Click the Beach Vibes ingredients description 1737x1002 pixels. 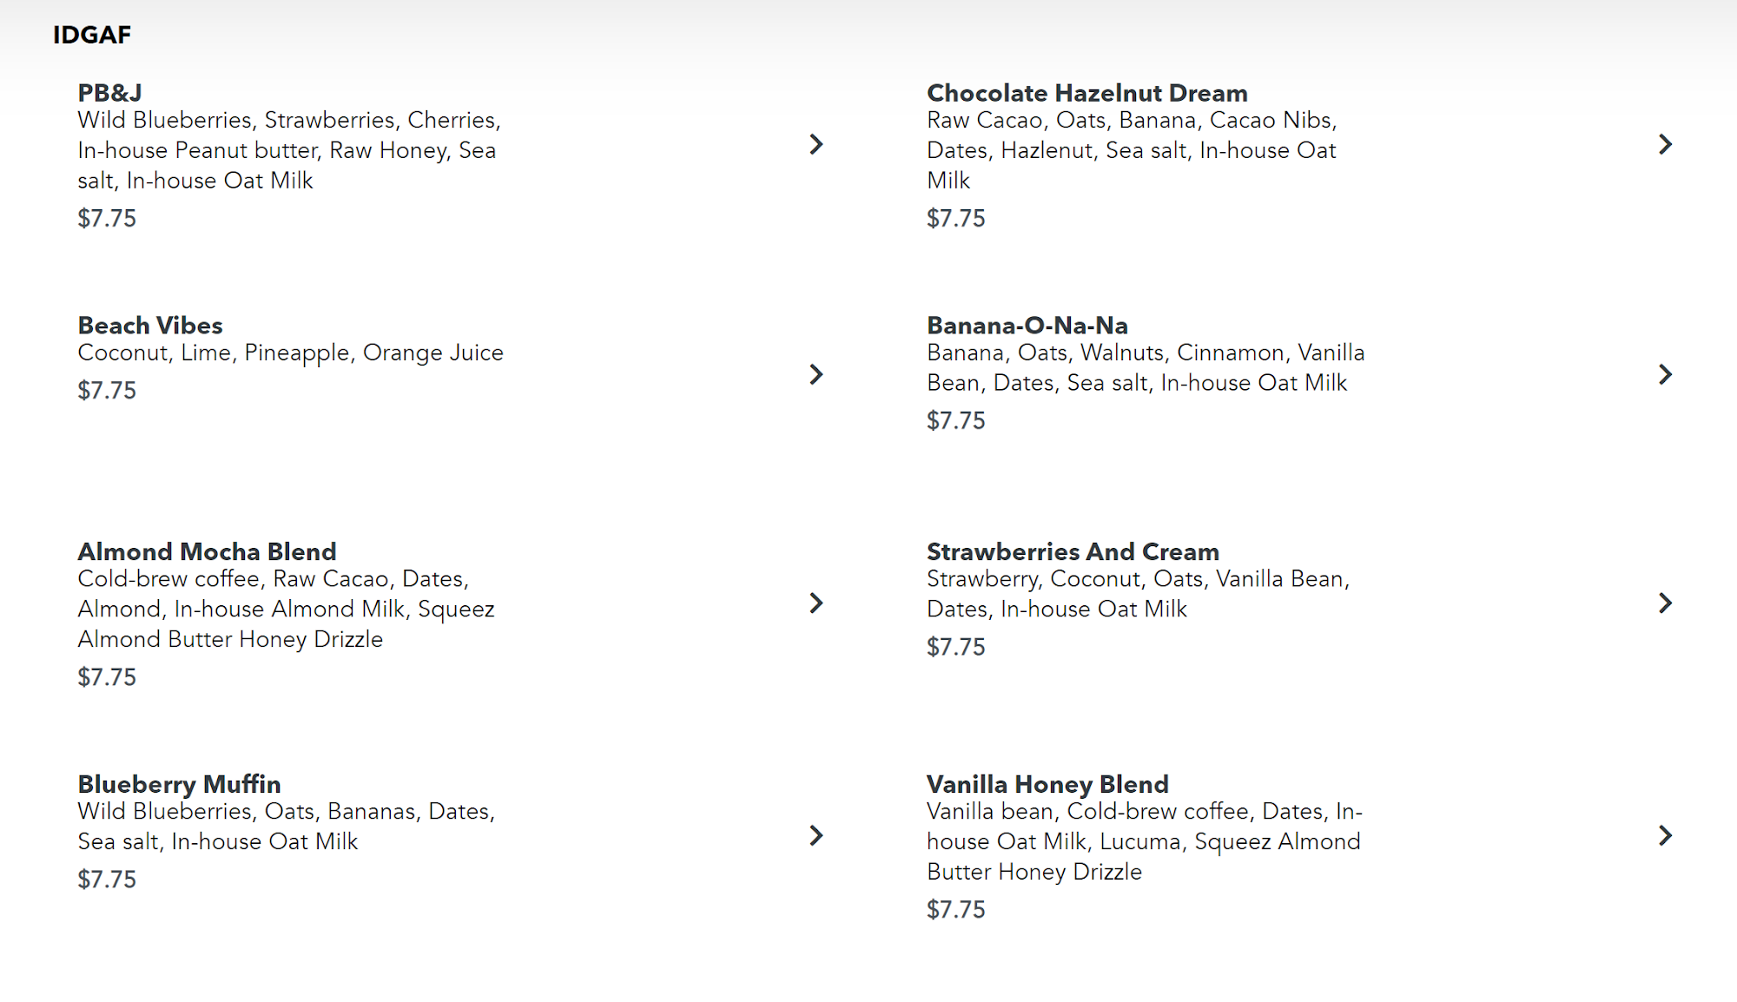click(290, 353)
